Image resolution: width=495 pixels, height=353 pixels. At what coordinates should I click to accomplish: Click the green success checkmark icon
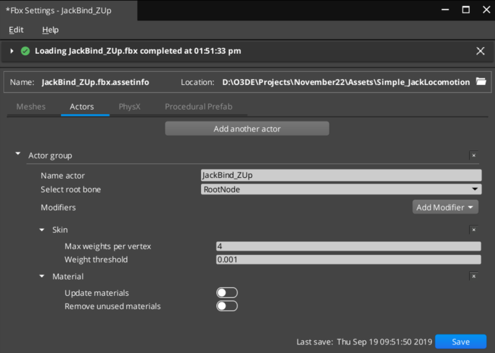click(25, 51)
